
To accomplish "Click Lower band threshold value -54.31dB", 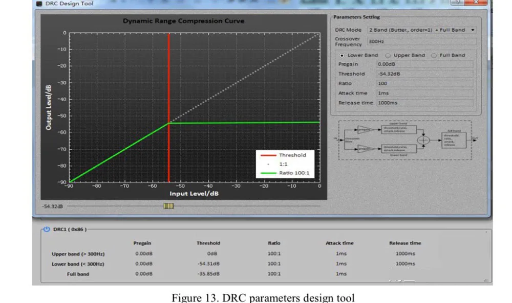I will pos(208,264).
